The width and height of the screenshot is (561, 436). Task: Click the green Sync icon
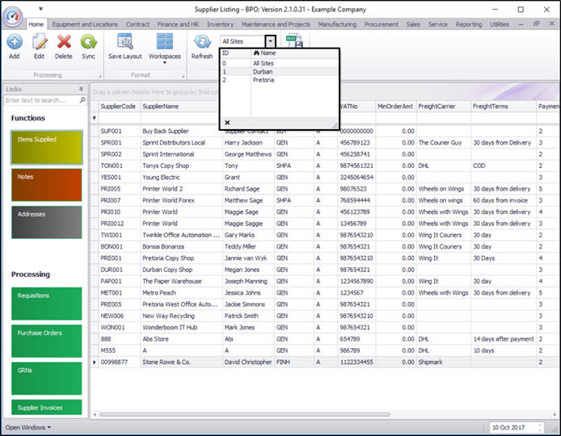point(88,42)
